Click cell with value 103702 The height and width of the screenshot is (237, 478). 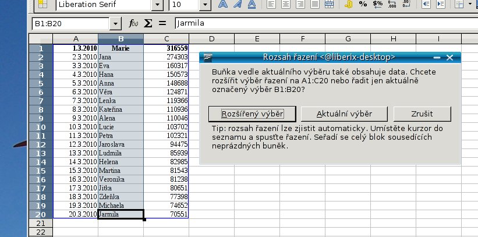click(x=167, y=127)
